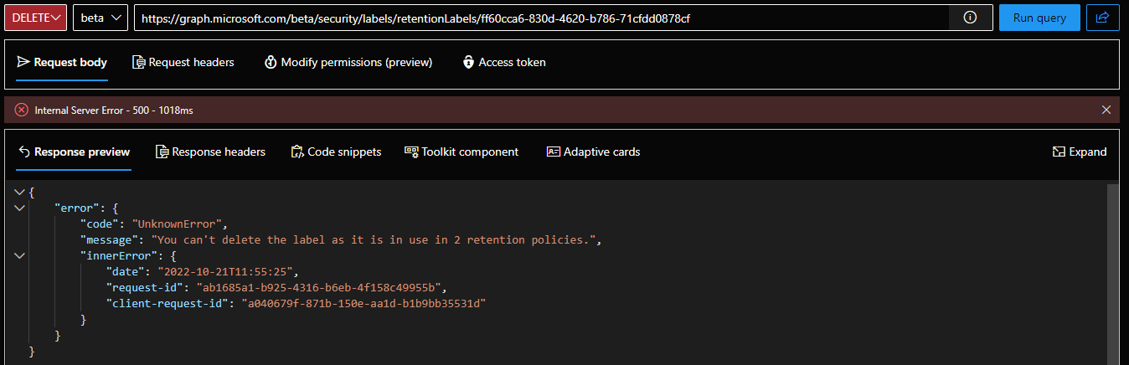Image resolution: width=1129 pixels, height=365 pixels.
Task: Click the Access token shield icon
Action: click(x=468, y=62)
